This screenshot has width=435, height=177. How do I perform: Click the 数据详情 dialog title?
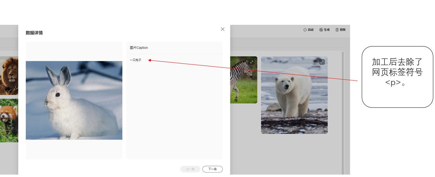click(34, 33)
